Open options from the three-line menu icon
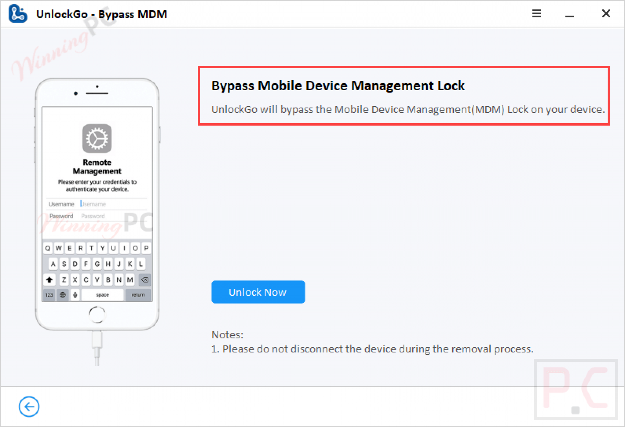This screenshot has height=427, width=625. 536,14
